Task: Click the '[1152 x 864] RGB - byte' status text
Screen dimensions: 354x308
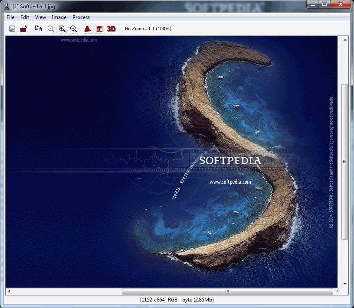Action: click(177, 300)
